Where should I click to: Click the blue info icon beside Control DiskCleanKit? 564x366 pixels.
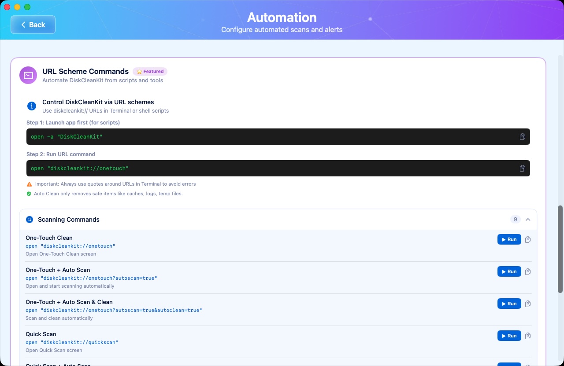(x=32, y=106)
